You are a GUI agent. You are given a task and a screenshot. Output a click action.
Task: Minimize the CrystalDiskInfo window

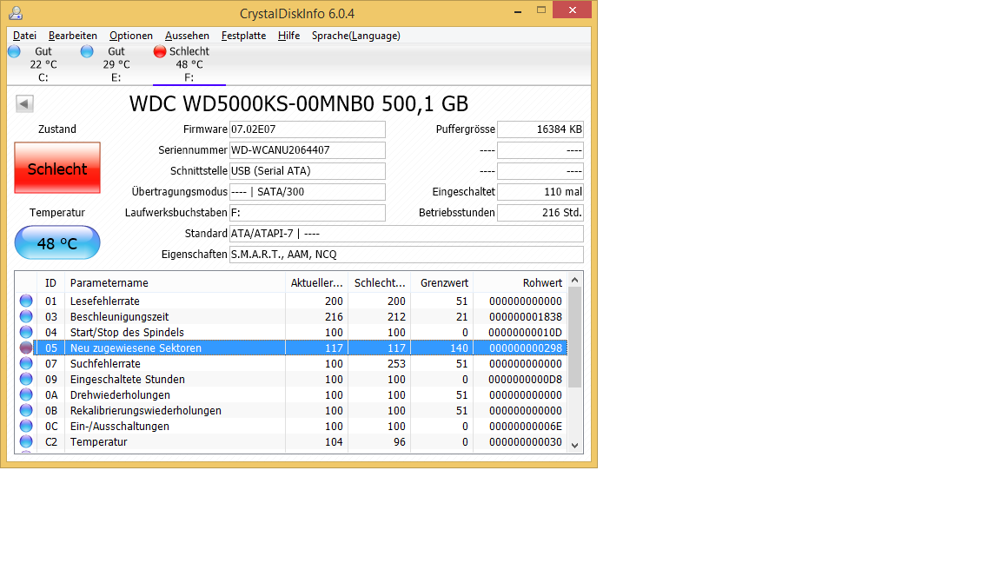tap(518, 10)
